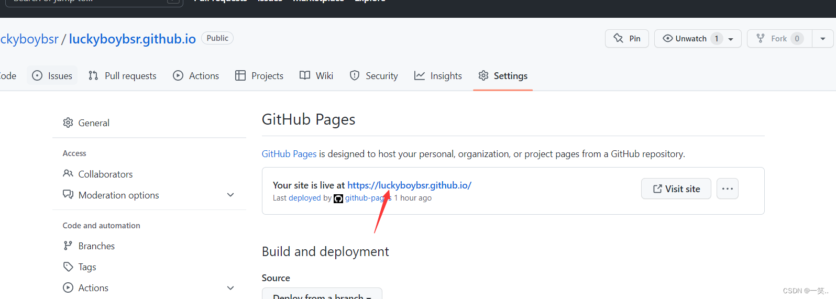Open the Security tab

(x=374, y=75)
